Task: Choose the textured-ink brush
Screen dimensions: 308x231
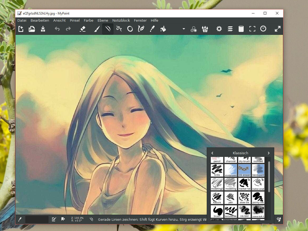Action: pyautogui.click(x=231, y=211)
